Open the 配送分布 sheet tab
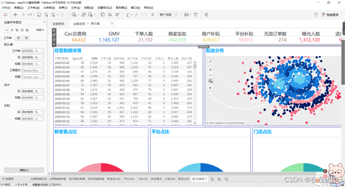The height and width of the screenshot is (187, 345). pyautogui.click(x=183, y=179)
